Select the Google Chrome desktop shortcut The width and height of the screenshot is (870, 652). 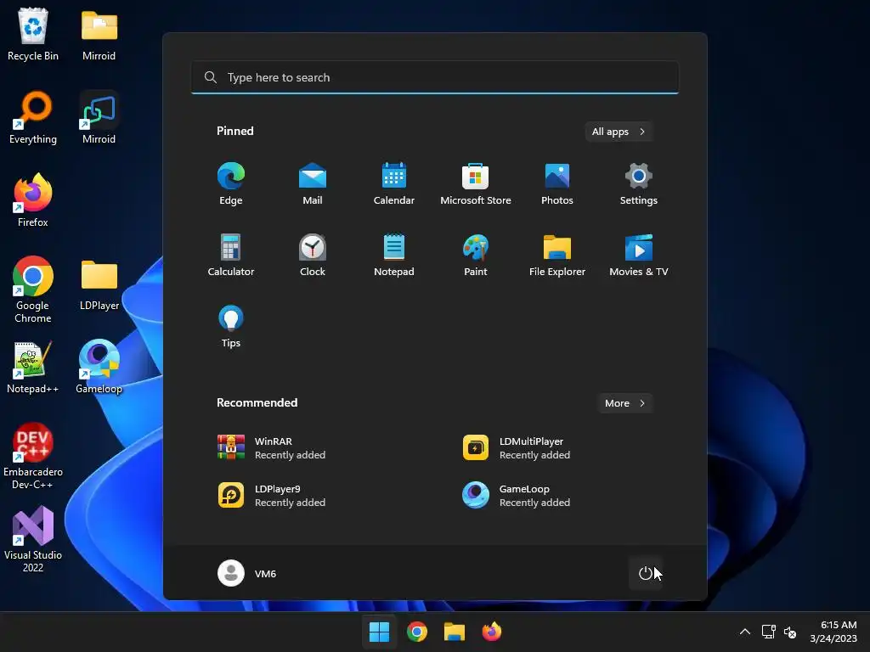[x=33, y=289]
